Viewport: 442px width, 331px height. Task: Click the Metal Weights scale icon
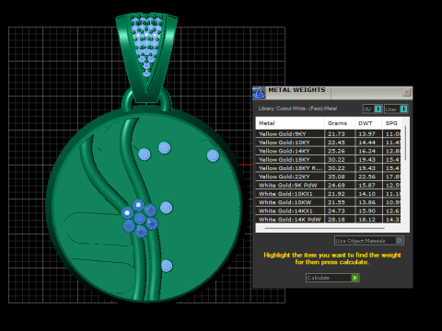[259, 93]
